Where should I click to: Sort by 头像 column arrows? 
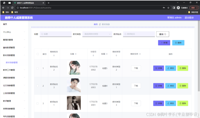76,54
